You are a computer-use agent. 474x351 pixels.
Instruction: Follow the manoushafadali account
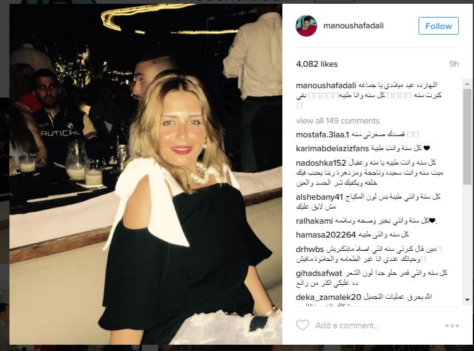coord(438,26)
